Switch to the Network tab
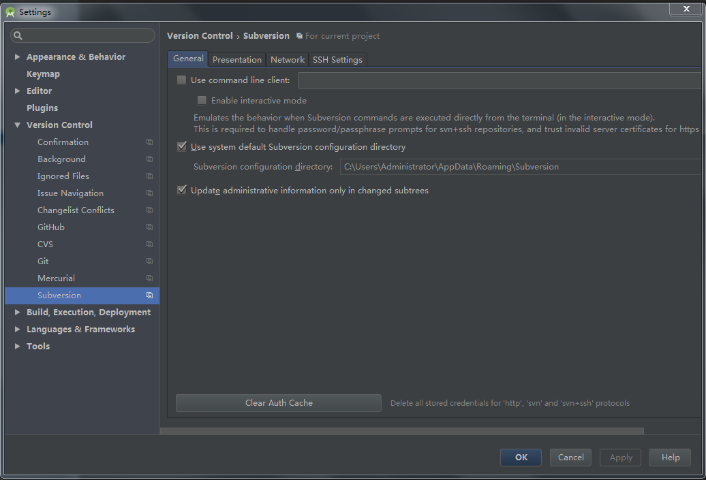This screenshot has width=706, height=480. pos(287,59)
